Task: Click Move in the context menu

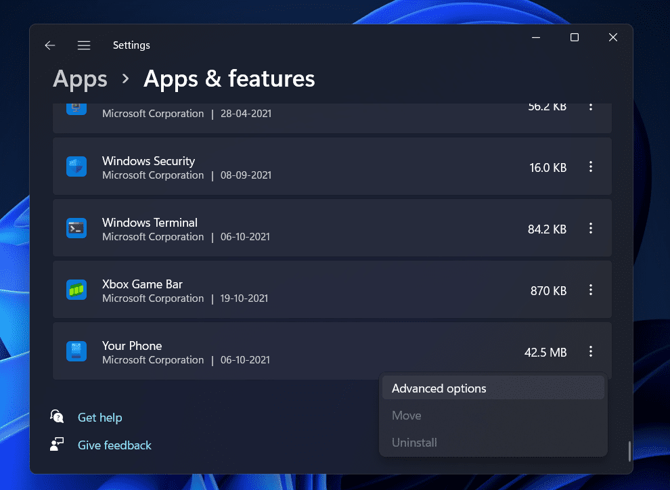Action: pyautogui.click(x=407, y=416)
